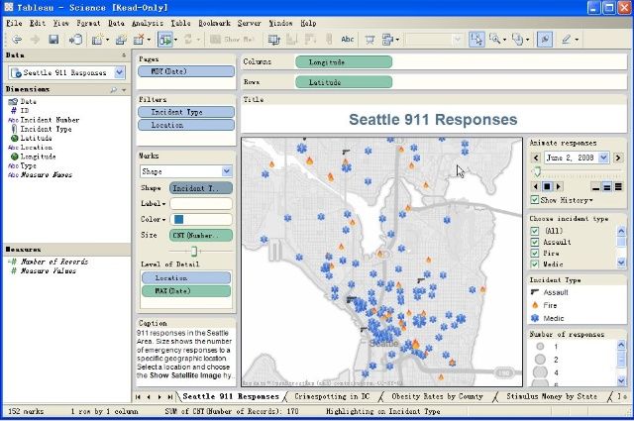The height and width of the screenshot is (421, 634).
Task: Click the Connect to Data icon
Action: 75,40
